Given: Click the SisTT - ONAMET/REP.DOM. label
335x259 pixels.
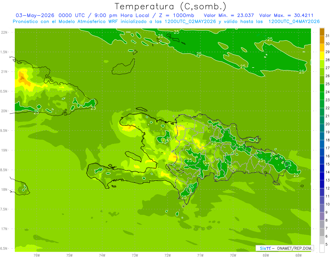Looking at the screenshot, I should coord(285,248).
